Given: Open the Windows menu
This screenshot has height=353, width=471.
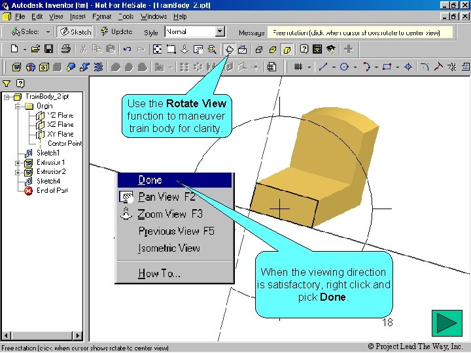Looking at the screenshot, I should [x=154, y=16].
